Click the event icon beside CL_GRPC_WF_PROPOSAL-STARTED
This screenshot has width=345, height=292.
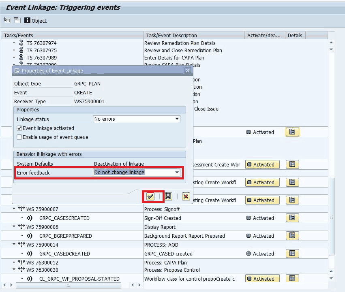[x=30, y=279]
